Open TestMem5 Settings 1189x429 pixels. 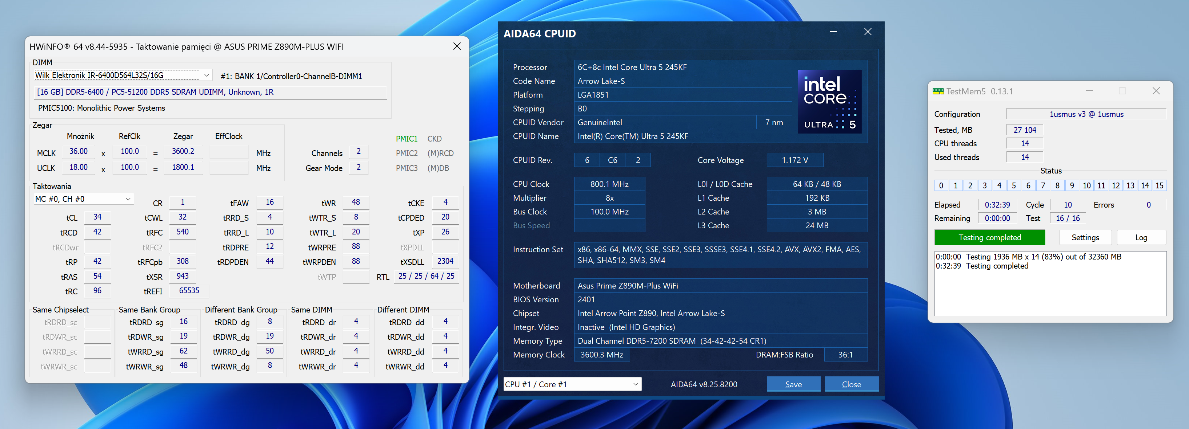click(1085, 238)
